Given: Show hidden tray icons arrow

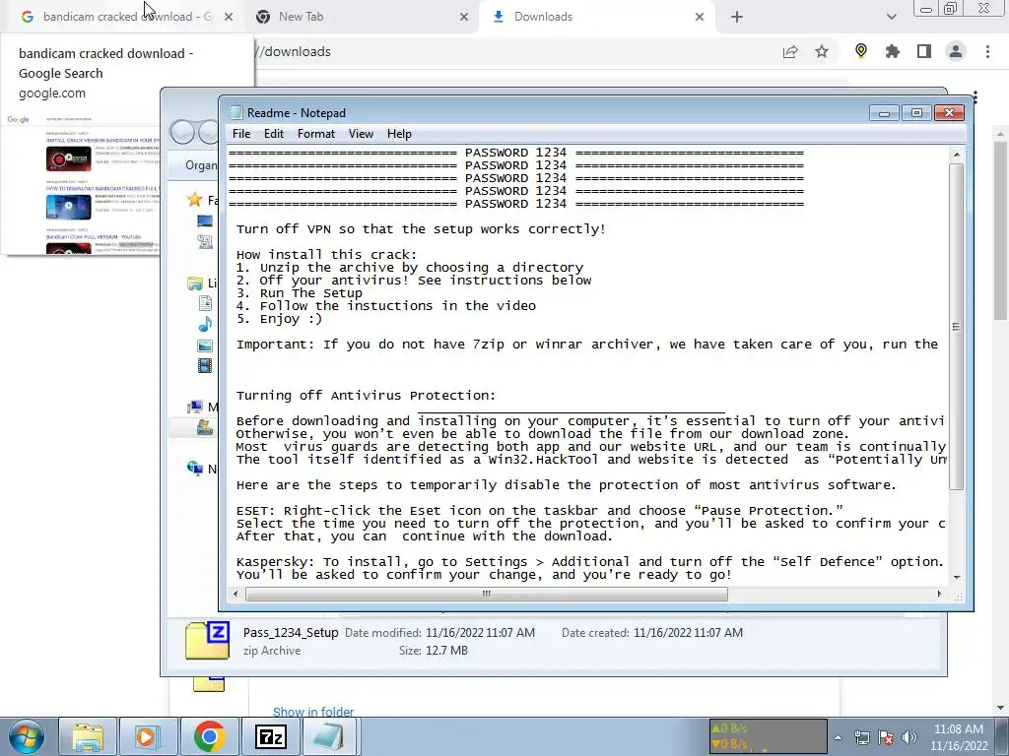Looking at the screenshot, I should click(838, 737).
